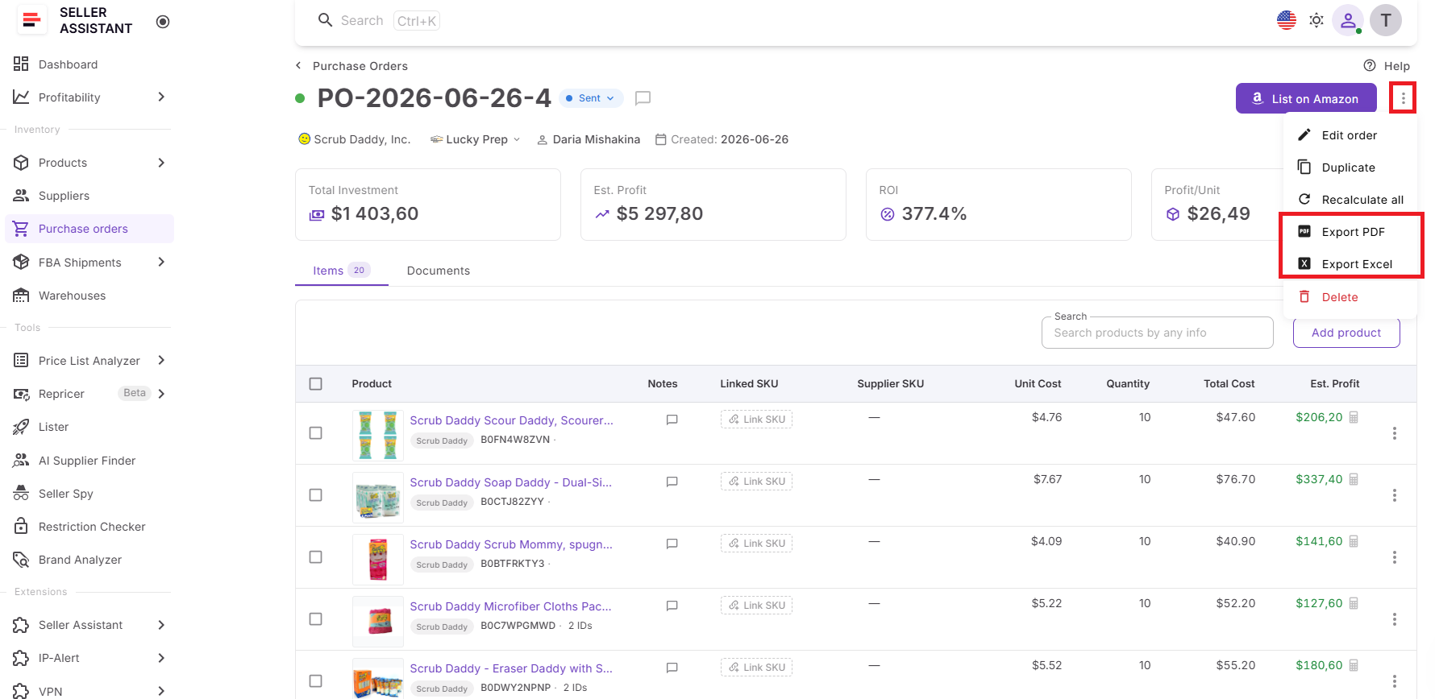This screenshot has width=1435, height=699.
Task: Switch to the Items tab
Action: (341, 271)
